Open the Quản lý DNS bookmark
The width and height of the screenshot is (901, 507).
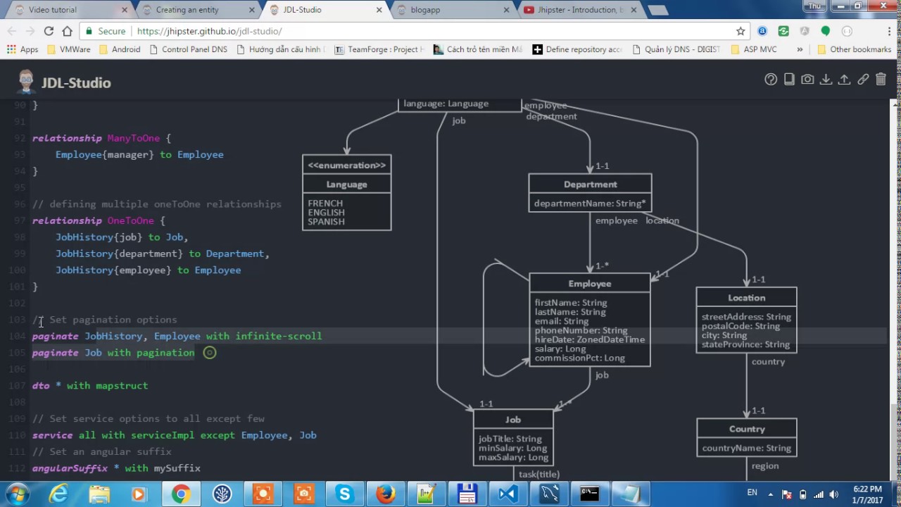pos(676,49)
